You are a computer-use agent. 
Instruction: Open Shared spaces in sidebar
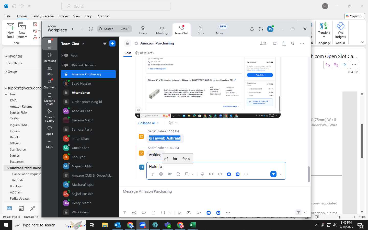[x=50, y=116]
